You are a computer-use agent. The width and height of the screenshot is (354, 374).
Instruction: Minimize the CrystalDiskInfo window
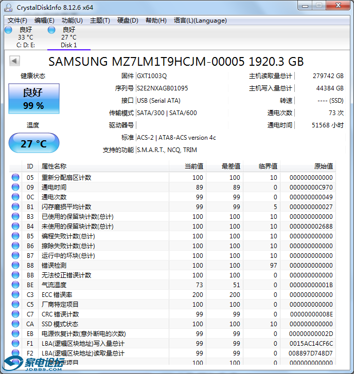pyautogui.click(x=305, y=6)
